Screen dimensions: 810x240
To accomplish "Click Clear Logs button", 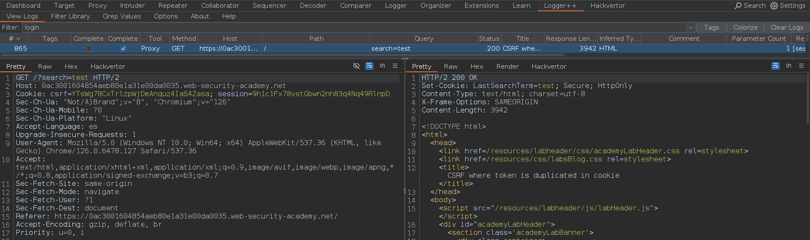I will point(787,27).
